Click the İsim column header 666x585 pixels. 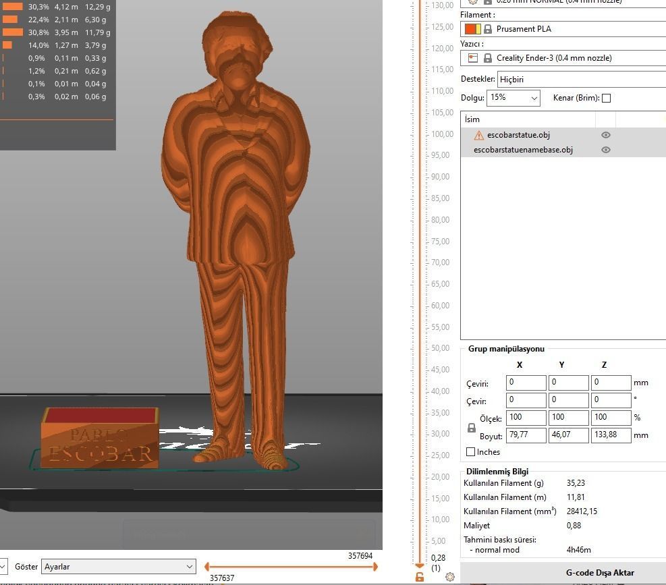[x=528, y=119]
